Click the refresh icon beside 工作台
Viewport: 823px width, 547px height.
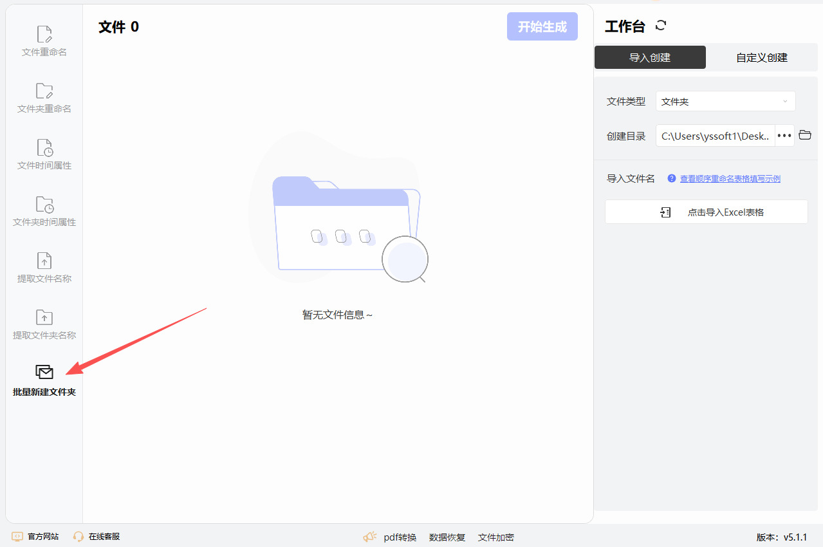pos(661,26)
